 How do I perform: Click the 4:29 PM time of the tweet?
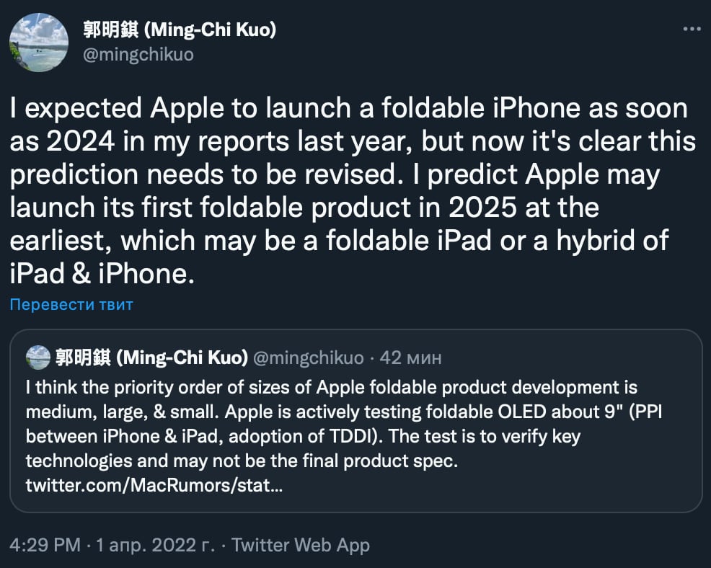coord(45,545)
